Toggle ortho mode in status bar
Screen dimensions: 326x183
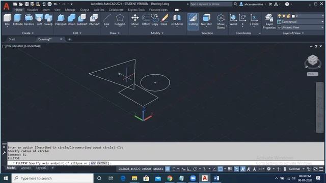pos(189,169)
